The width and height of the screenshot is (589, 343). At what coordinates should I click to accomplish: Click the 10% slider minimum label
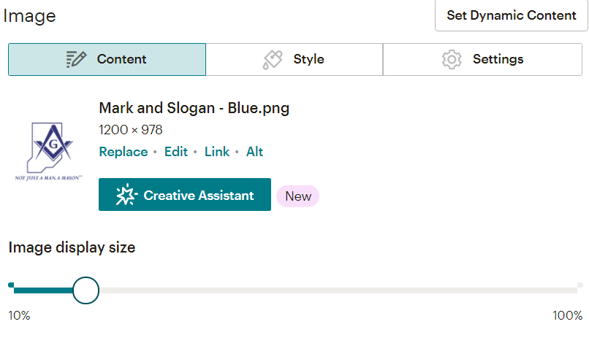[19, 315]
